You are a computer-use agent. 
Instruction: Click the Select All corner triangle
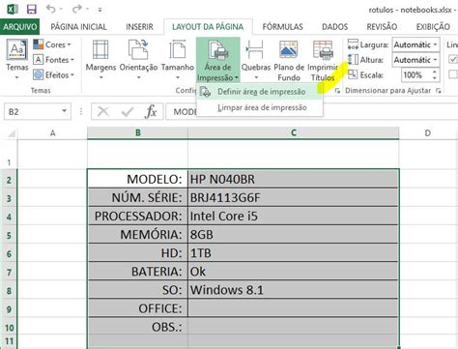(11, 132)
